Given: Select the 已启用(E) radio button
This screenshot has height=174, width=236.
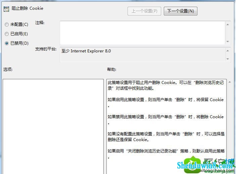Looking at the screenshot, I should [x=7, y=34].
